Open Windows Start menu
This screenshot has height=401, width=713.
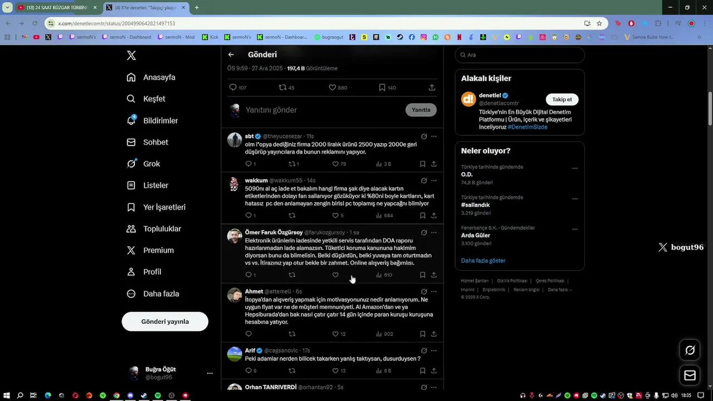[x=7, y=395]
